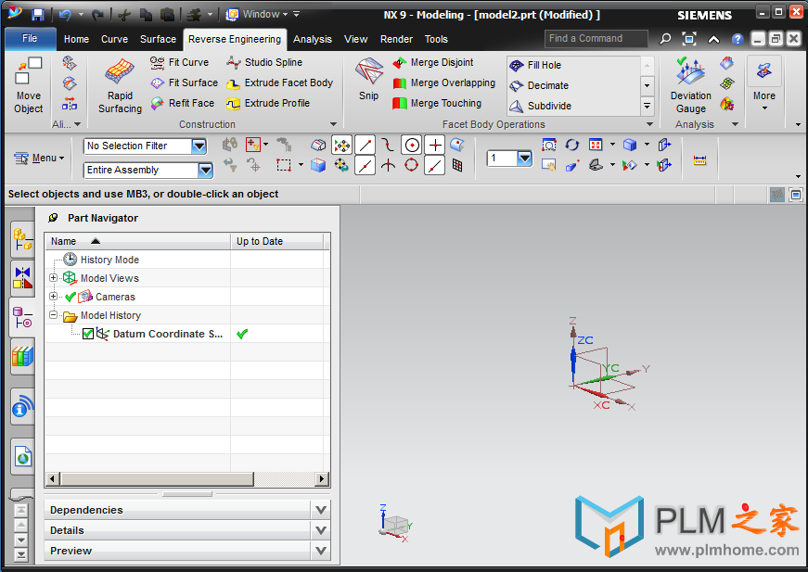Viewport: 808px width, 572px height.
Task: Click the Save icon in the title bar
Action: [38, 15]
